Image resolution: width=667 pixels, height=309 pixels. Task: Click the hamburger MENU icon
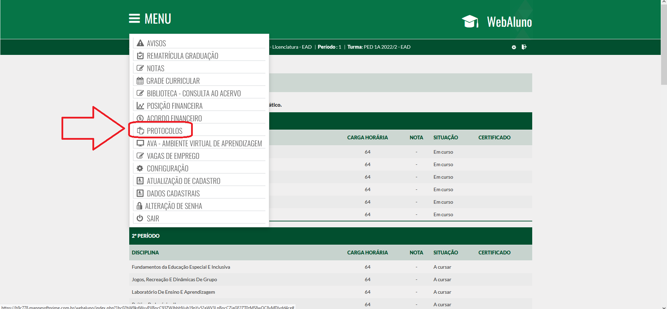tap(134, 18)
